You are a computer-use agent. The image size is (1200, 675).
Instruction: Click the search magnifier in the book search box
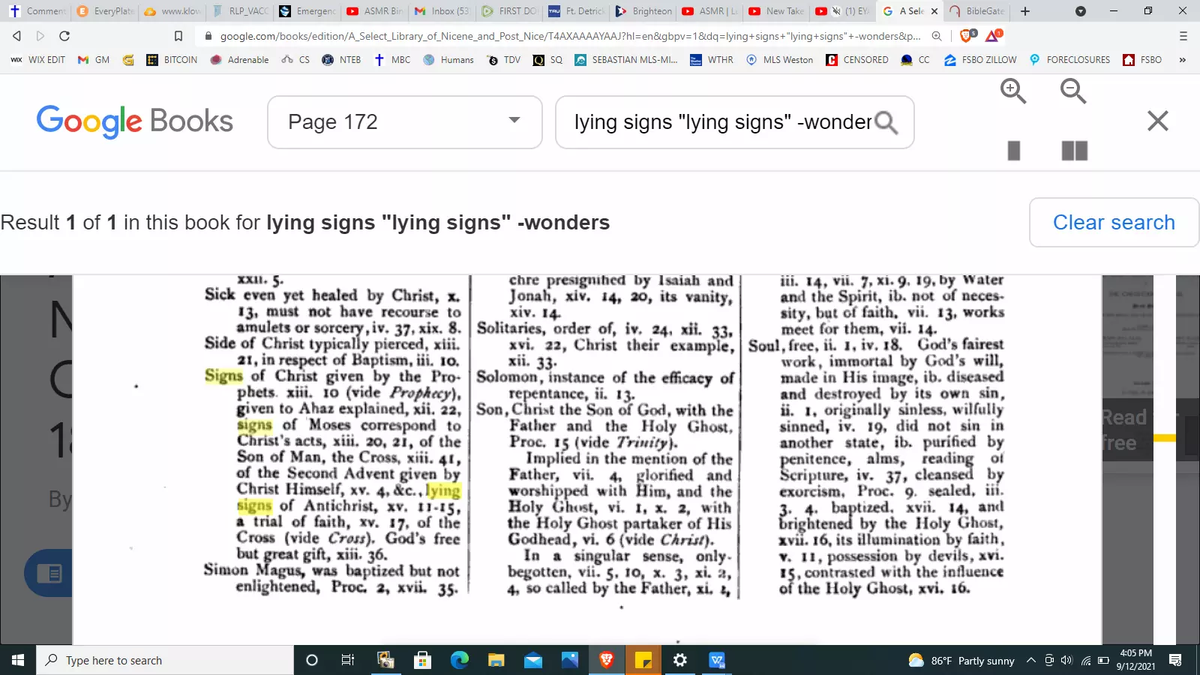click(886, 122)
